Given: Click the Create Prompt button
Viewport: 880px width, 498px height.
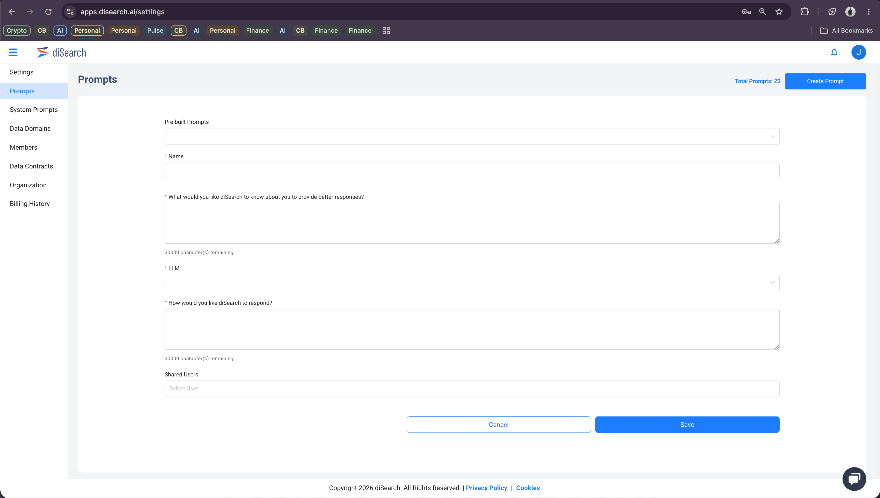Looking at the screenshot, I should [x=825, y=81].
